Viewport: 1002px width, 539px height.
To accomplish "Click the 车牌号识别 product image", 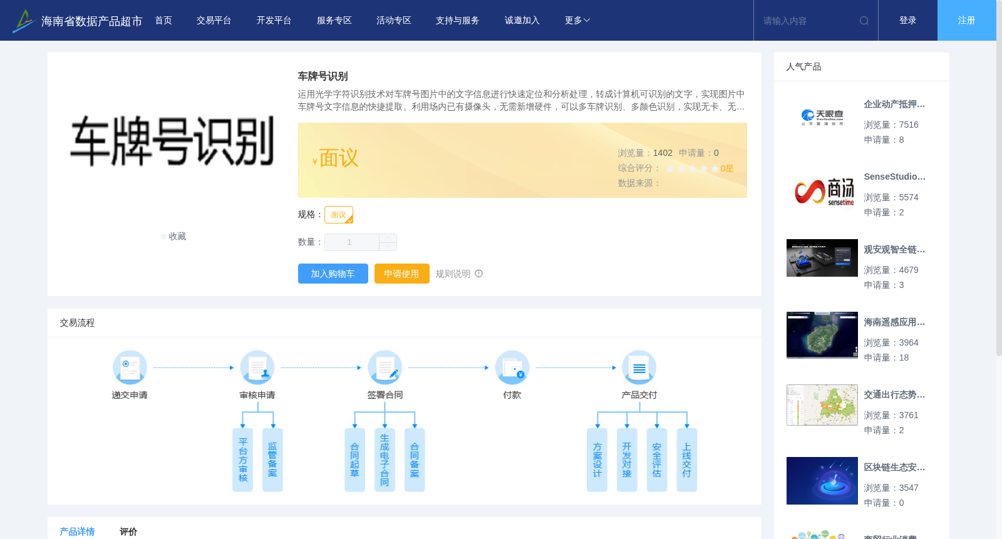I will point(172,141).
